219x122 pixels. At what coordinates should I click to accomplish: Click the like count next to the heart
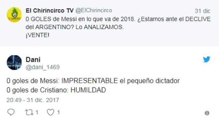point(58,113)
